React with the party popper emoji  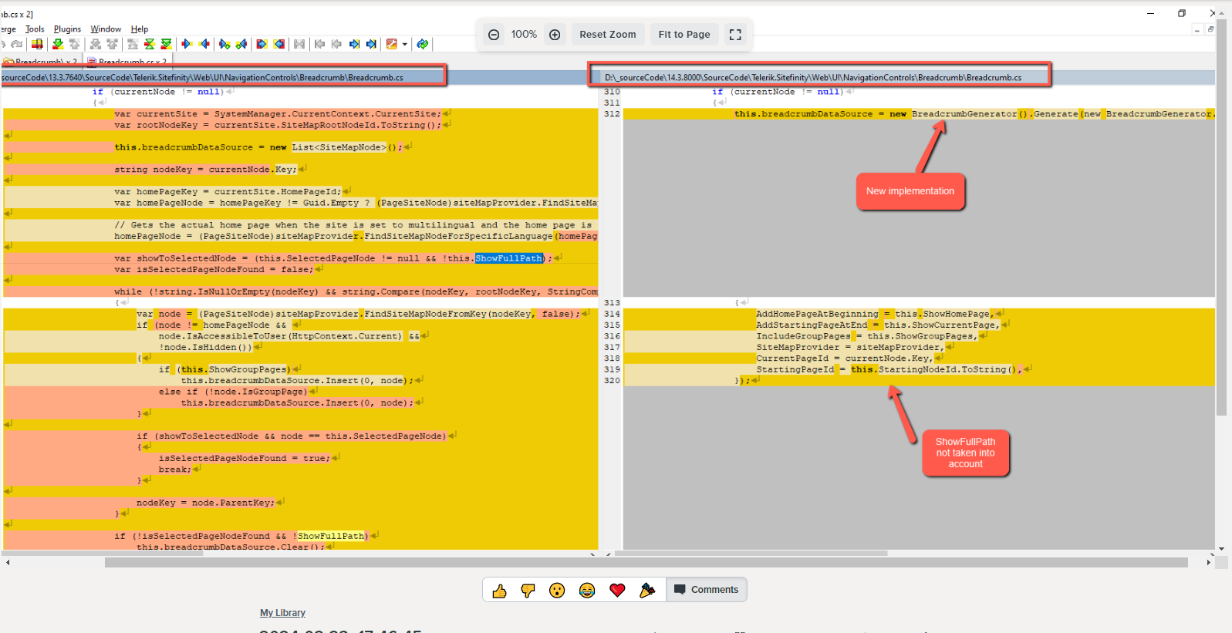[x=647, y=591]
